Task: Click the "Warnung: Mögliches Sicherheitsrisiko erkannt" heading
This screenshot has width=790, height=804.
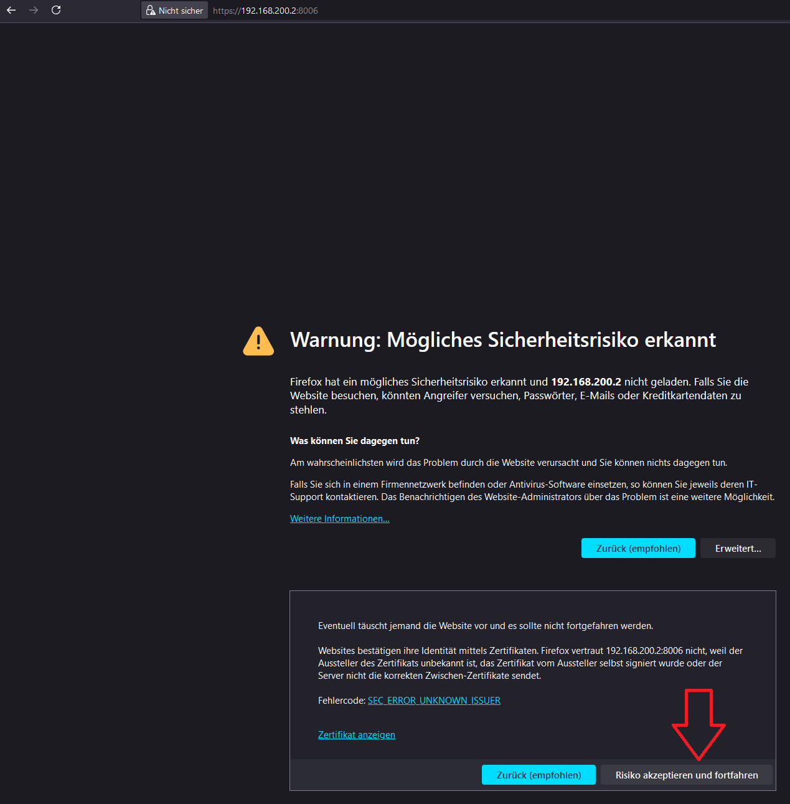Action: [x=502, y=340]
